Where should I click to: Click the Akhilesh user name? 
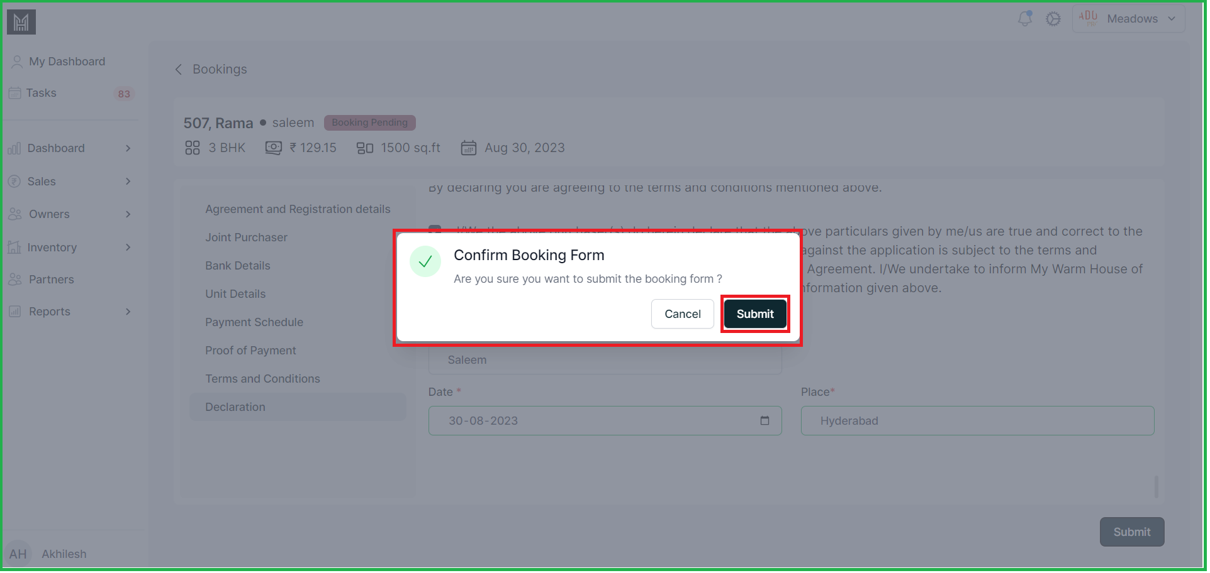[x=64, y=554]
